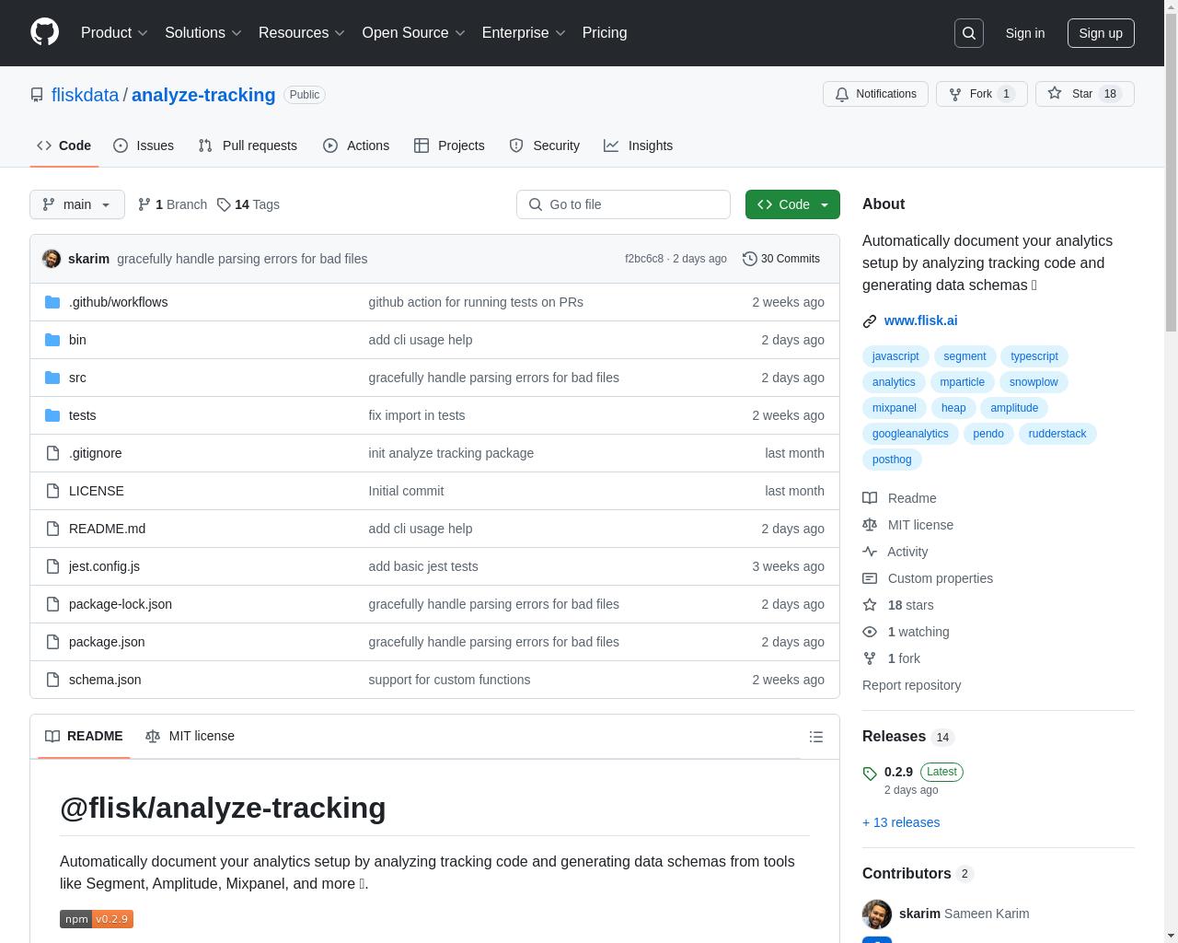
Task: Click the Go to file search field
Action: click(x=623, y=204)
